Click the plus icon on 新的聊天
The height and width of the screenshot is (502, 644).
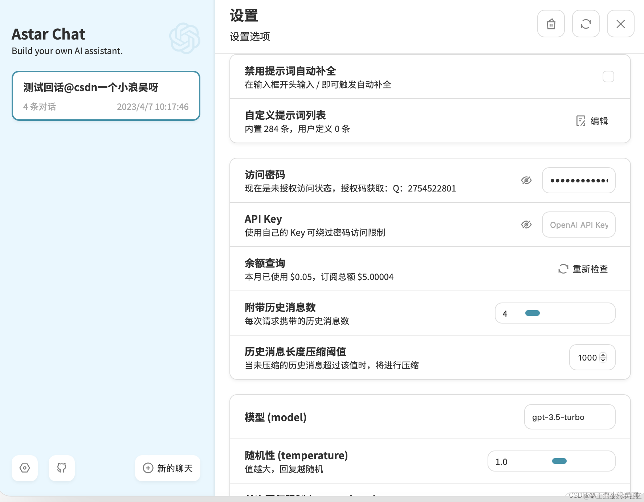[147, 468]
